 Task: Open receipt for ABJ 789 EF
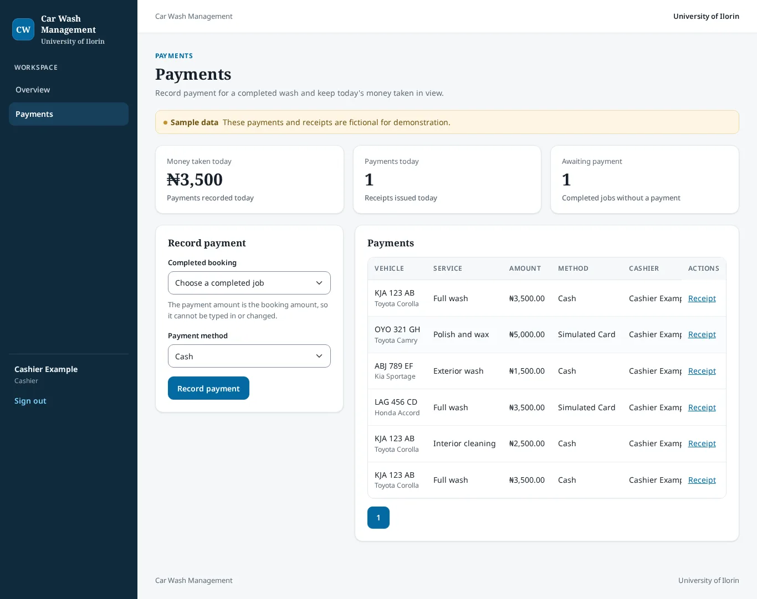pyautogui.click(x=702, y=371)
